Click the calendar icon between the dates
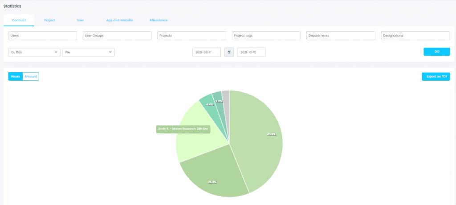This screenshot has height=205, width=456. [229, 53]
